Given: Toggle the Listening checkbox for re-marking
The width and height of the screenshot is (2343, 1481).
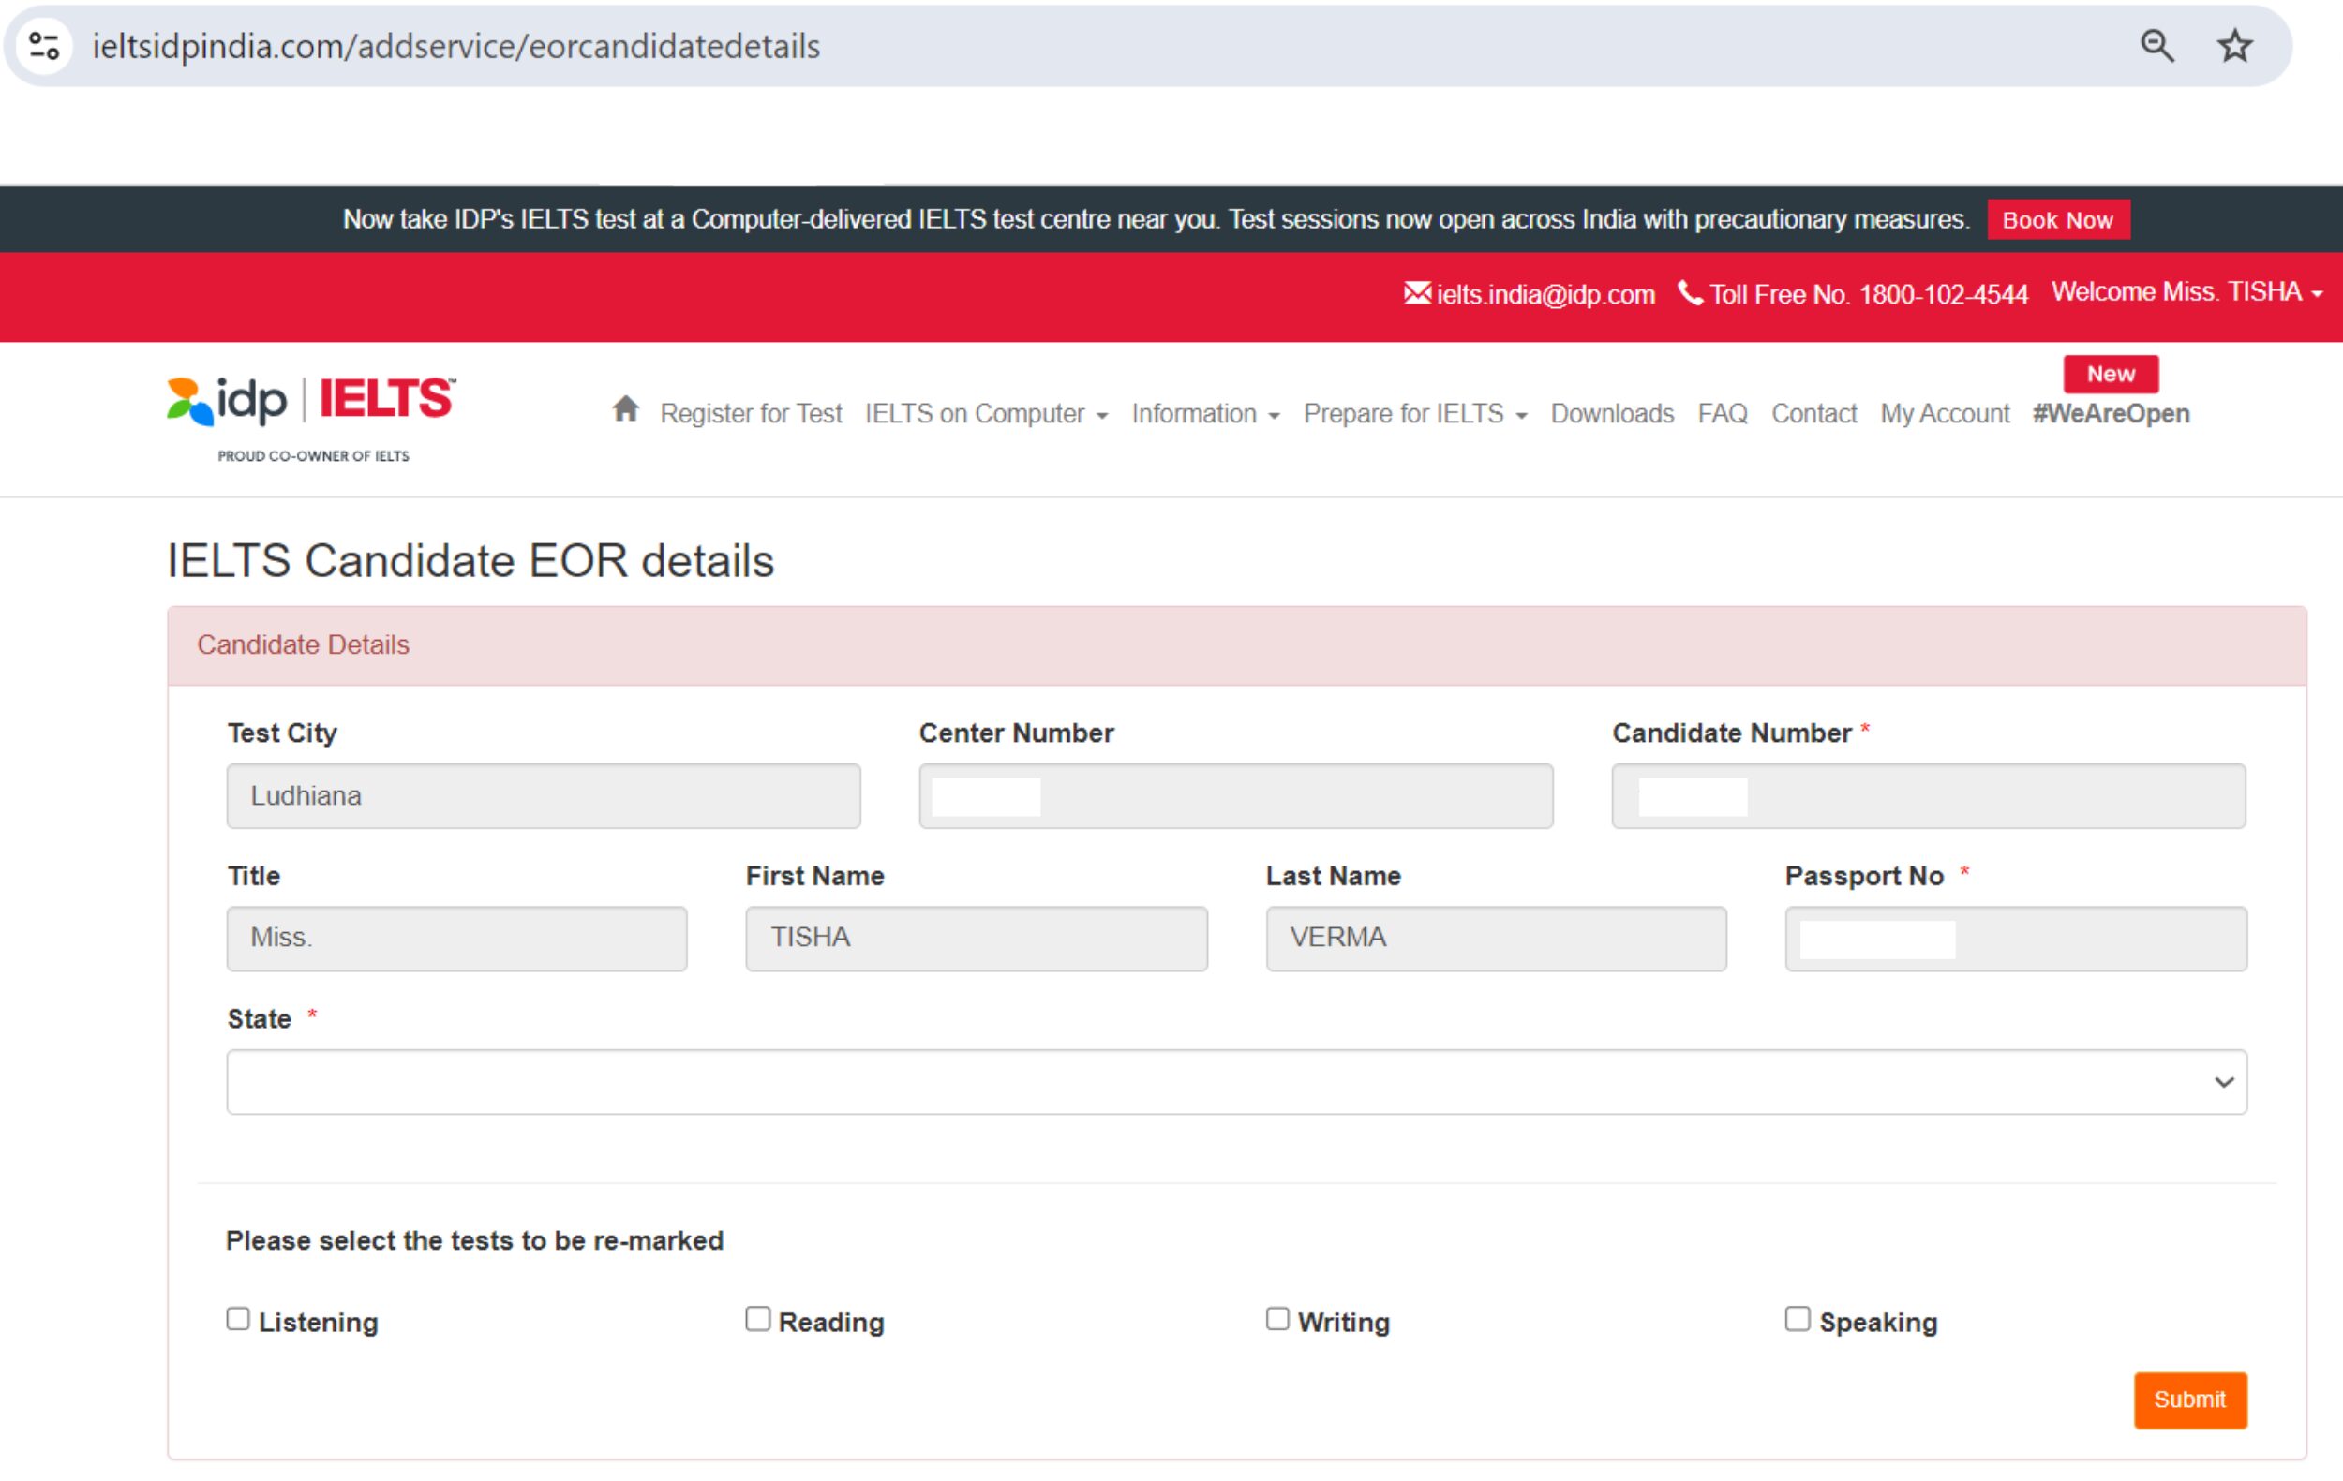Looking at the screenshot, I should (241, 1323).
